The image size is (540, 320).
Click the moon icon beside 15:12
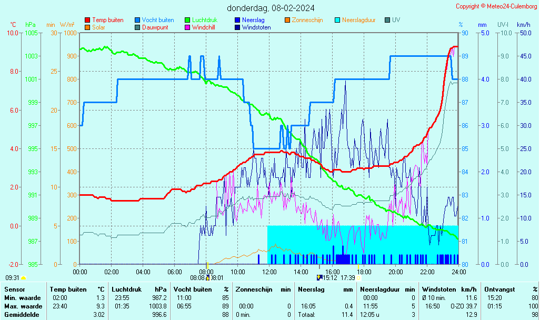click(319, 277)
